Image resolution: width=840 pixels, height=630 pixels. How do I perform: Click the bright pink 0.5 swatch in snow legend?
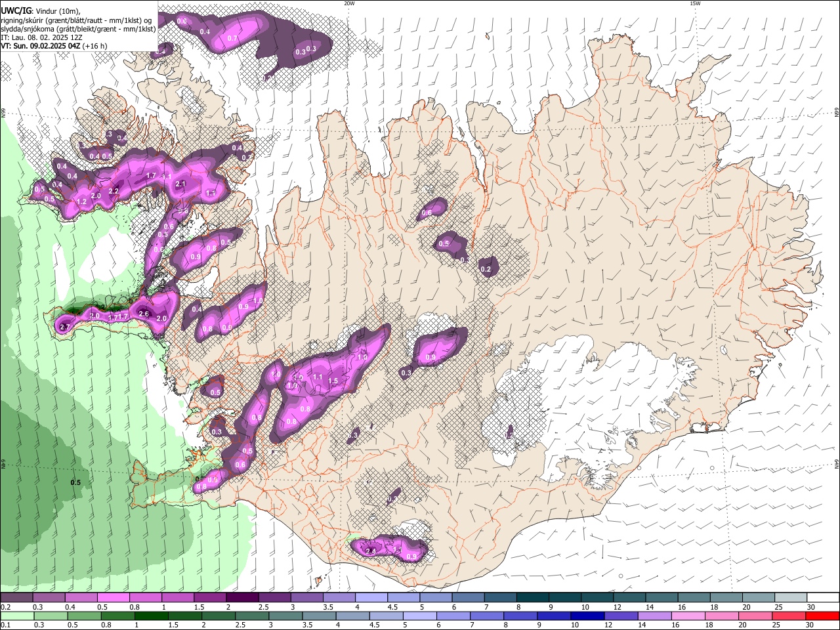[x=114, y=598]
